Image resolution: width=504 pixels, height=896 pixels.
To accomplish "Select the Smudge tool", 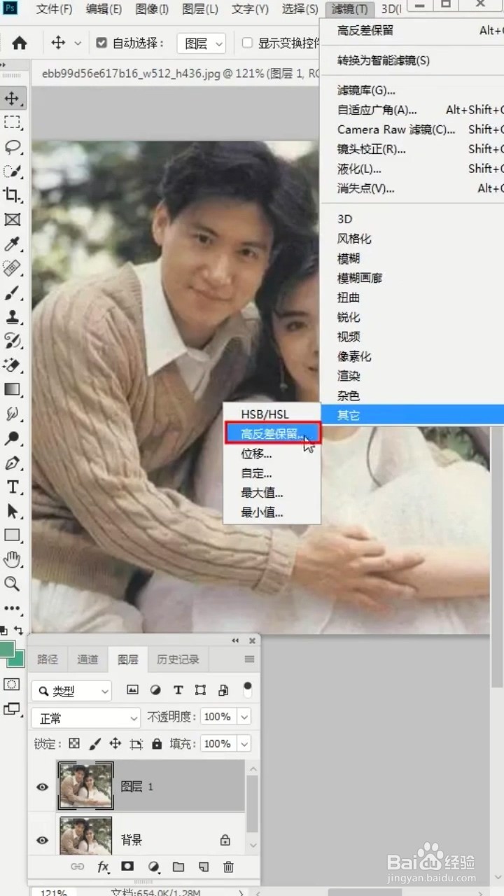I will pos(12,414).
